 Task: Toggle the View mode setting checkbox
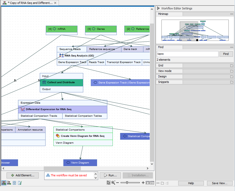click(x=231, y=71)
